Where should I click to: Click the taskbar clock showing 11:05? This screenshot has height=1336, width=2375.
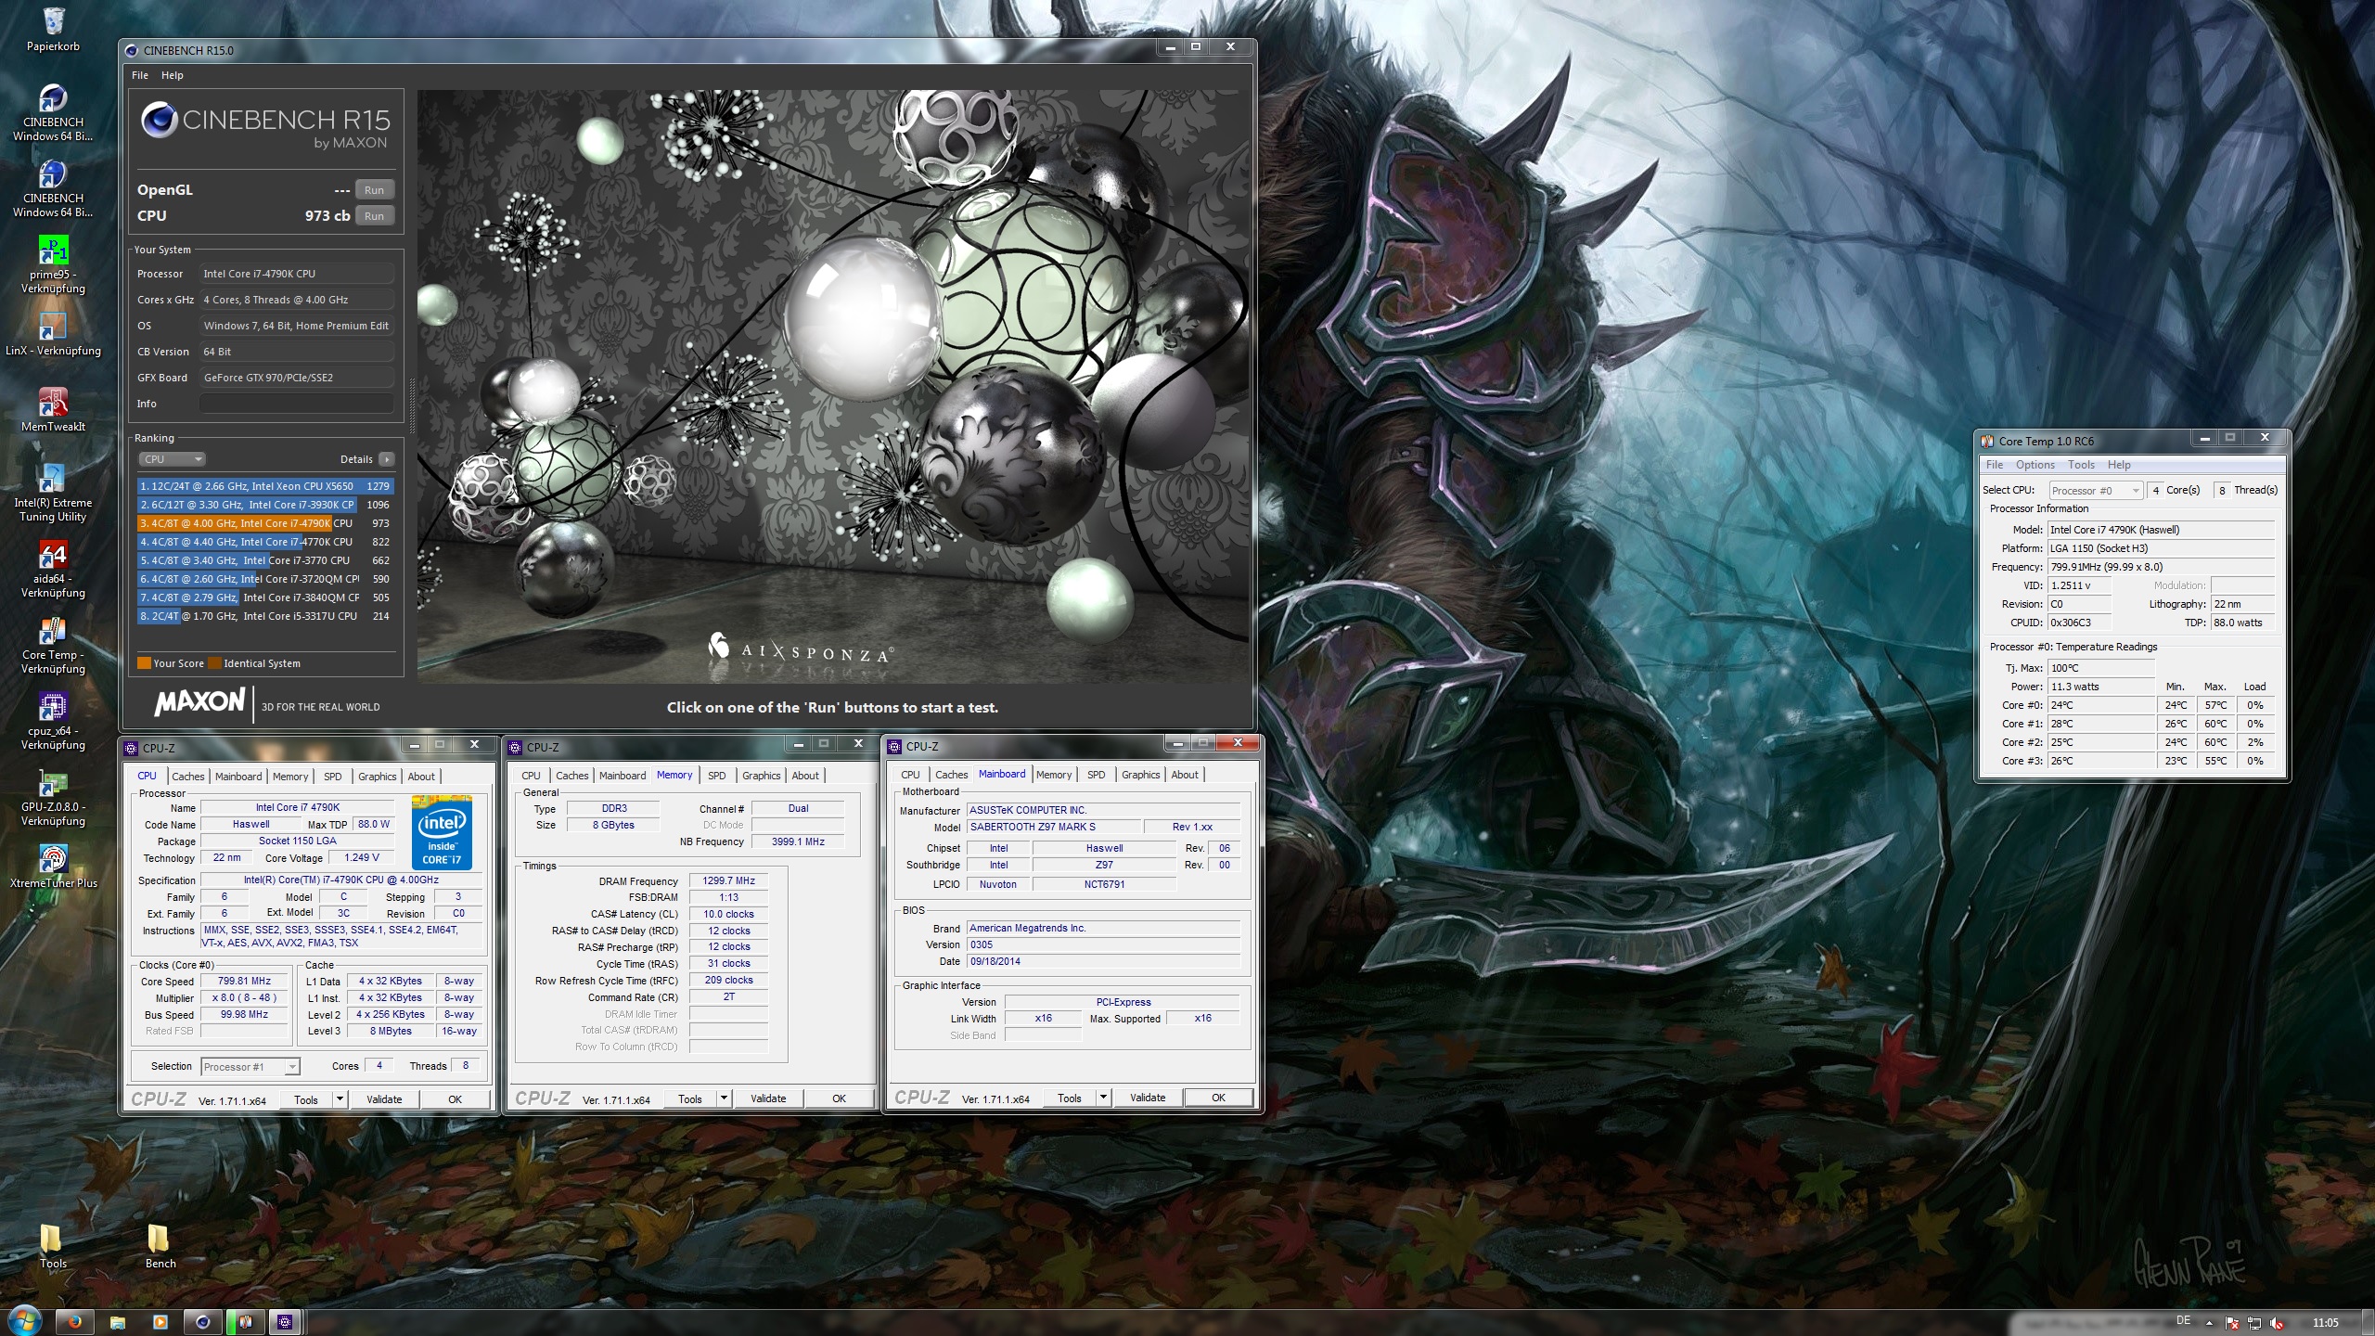2325,1323
